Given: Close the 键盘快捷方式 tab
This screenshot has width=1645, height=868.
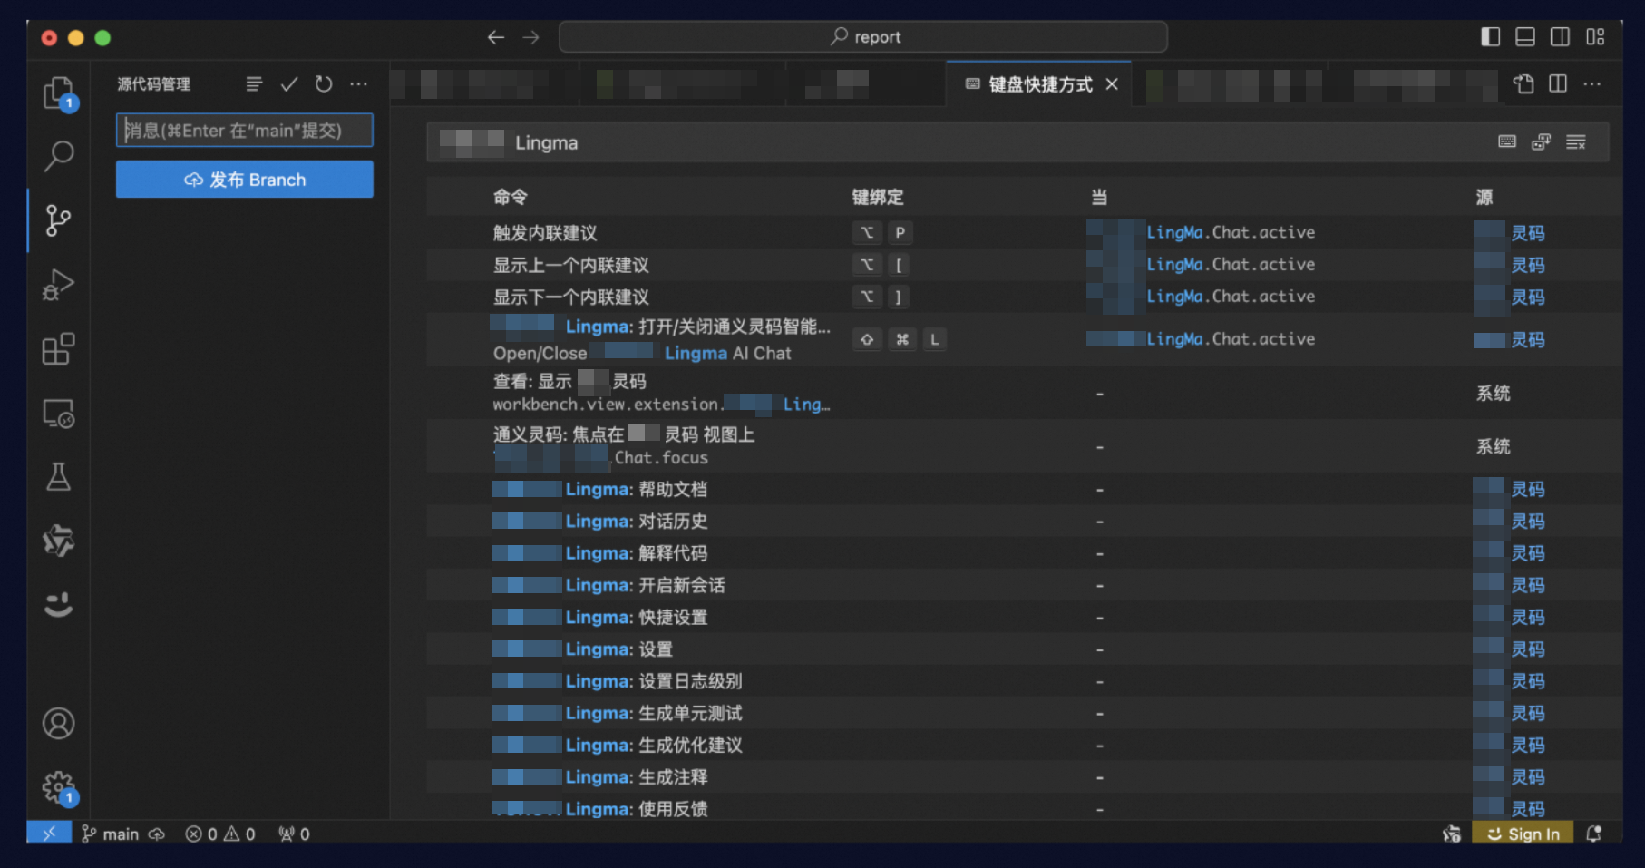Looking at the screenshot, I should click(1112, 84).
